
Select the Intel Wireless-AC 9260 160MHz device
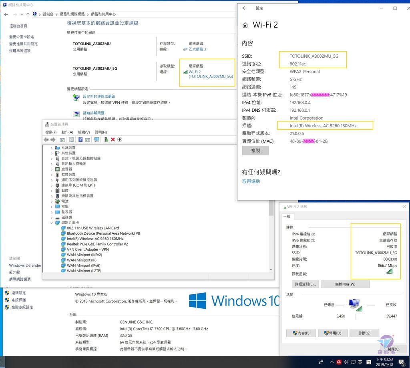pyautogui.click(x=95, y=239)
